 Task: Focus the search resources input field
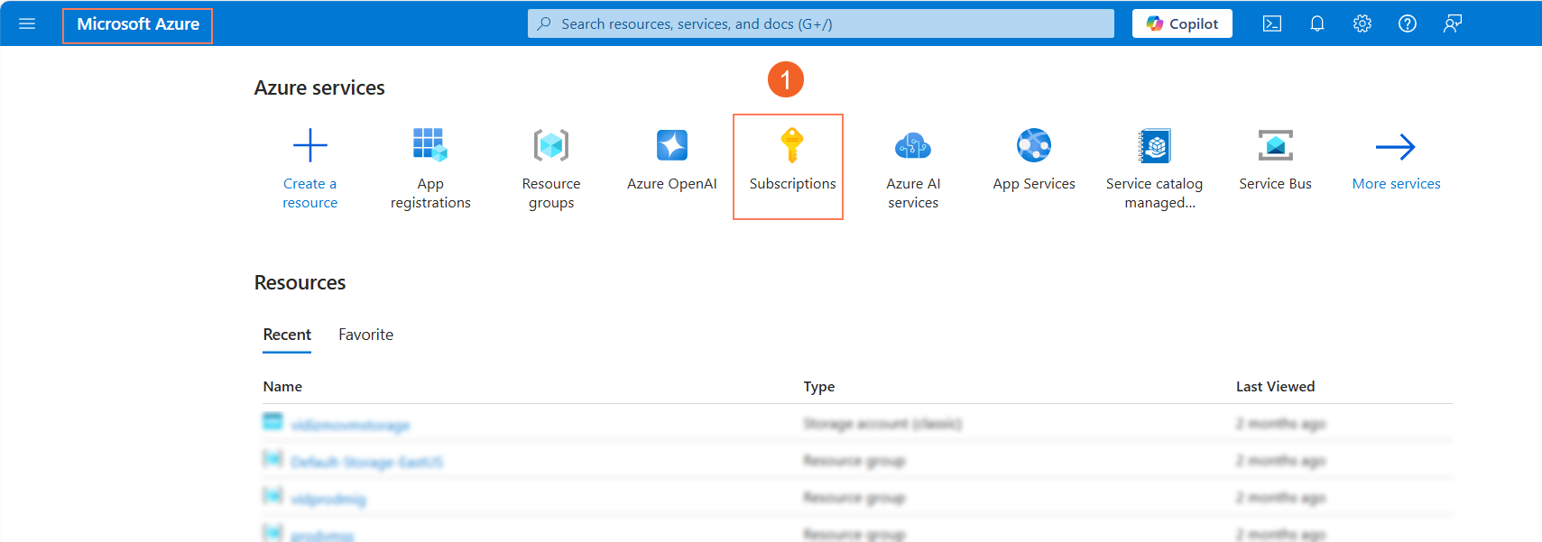[x=821, y=24]
